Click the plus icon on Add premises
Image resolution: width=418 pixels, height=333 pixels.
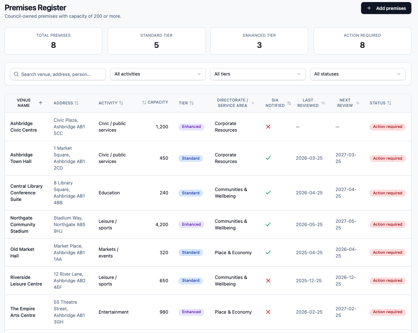[369, 8]
